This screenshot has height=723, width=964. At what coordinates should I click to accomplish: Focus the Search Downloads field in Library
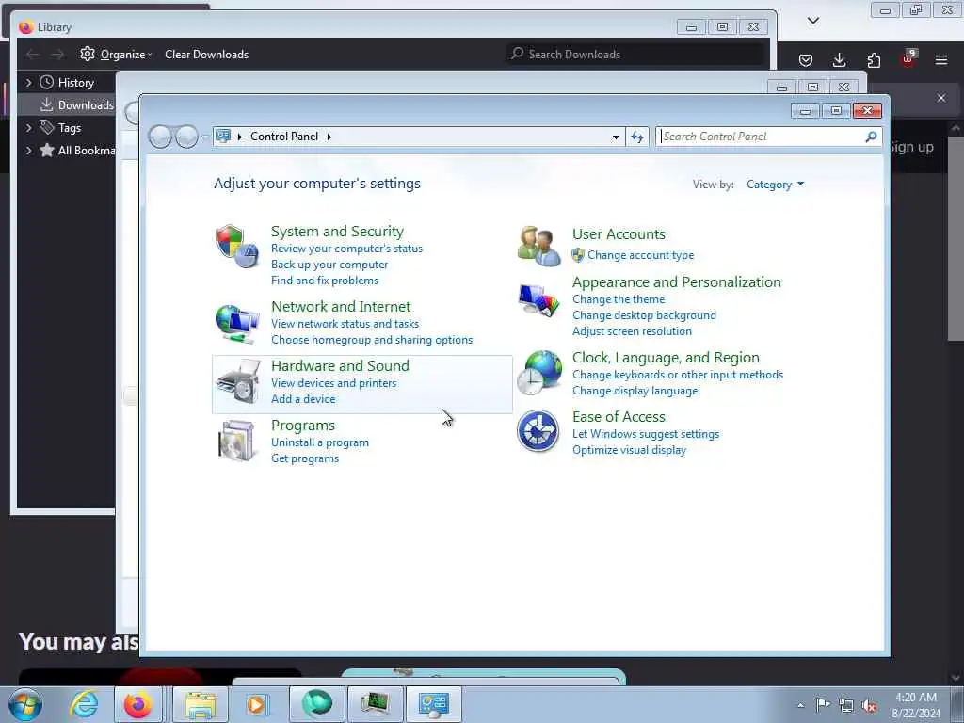coord(636,54)
